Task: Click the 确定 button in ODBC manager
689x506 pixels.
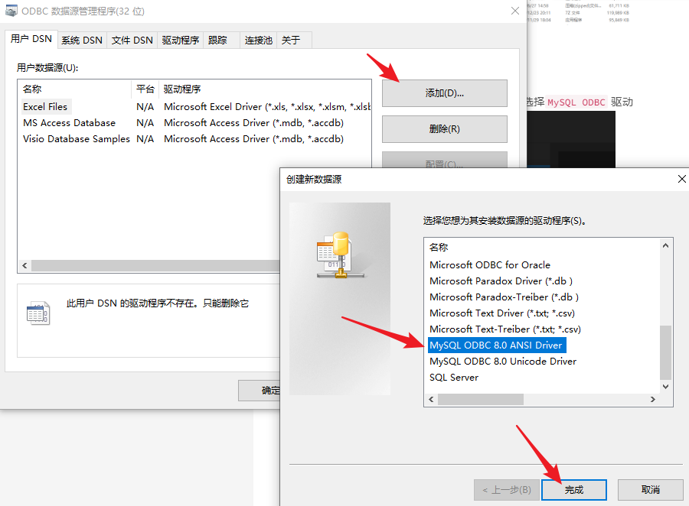Action: [x=260, y=390]
